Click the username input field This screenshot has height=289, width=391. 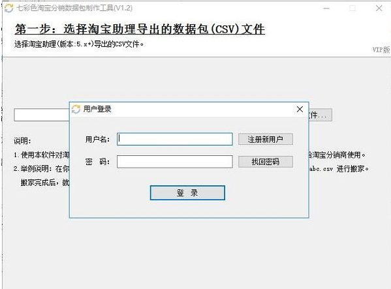tap(174, 139)
